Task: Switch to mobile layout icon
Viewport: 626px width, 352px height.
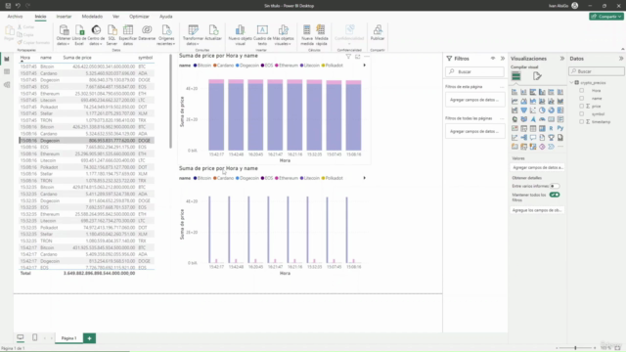Action: pyautogui.click(x=35, y=337)
